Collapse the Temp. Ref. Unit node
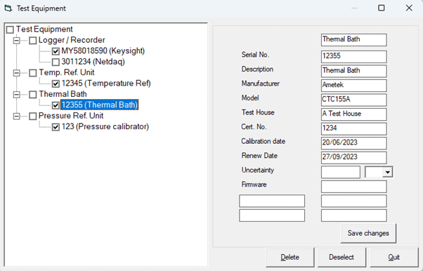The width and height of the screenshot is (423, 271). (17, 73)
